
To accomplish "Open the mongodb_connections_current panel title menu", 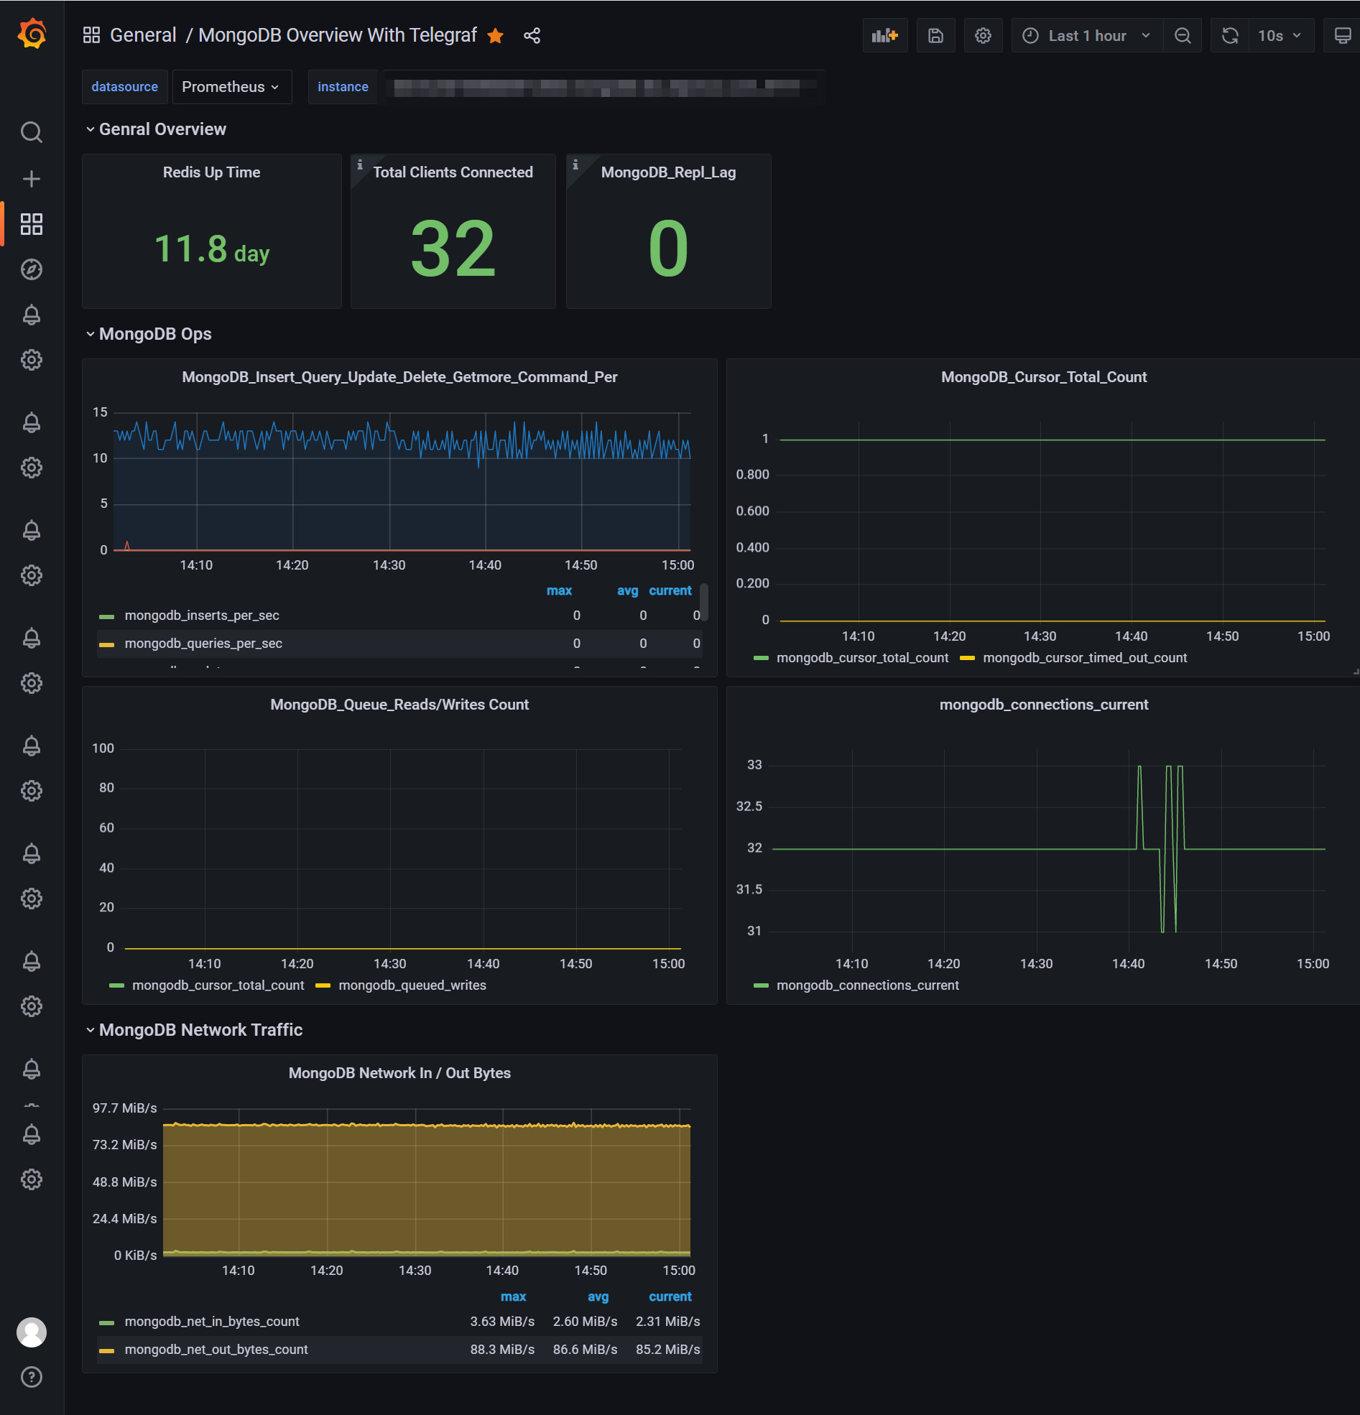I will [1043, 705].
